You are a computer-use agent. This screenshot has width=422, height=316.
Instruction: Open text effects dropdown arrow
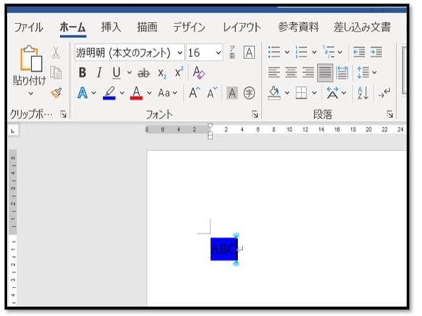pyautogui.click(x=93, y=93)
